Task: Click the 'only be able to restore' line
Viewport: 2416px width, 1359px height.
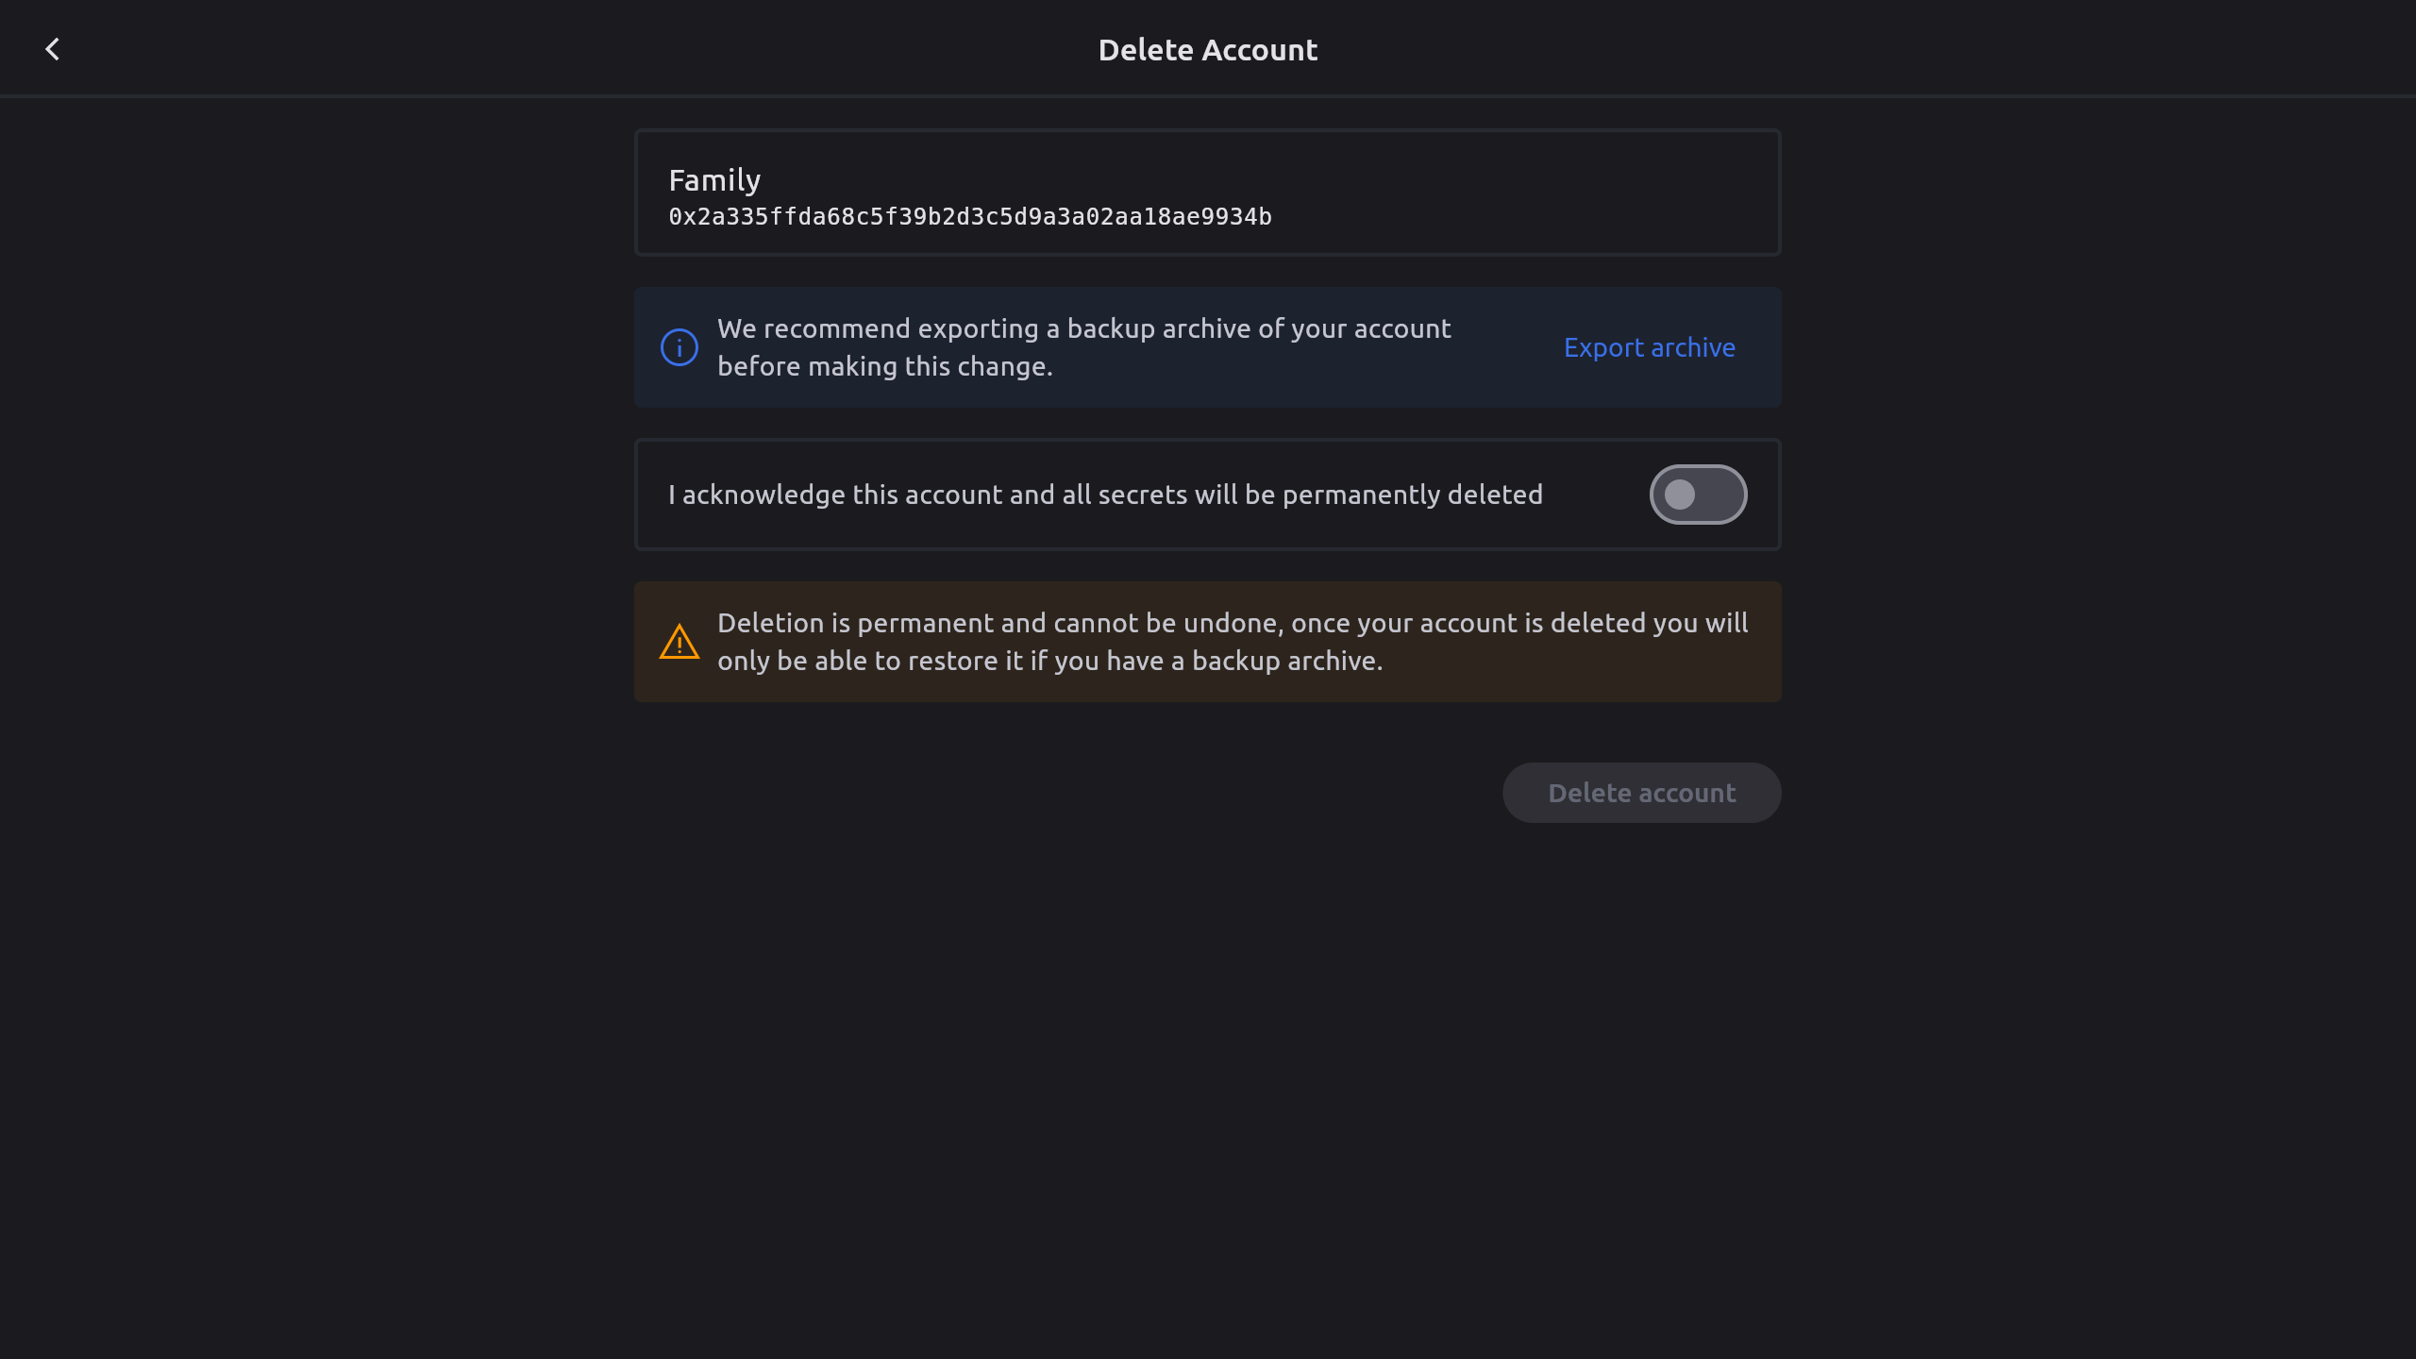Action: pyautogui.click(x=1049, y=661)
